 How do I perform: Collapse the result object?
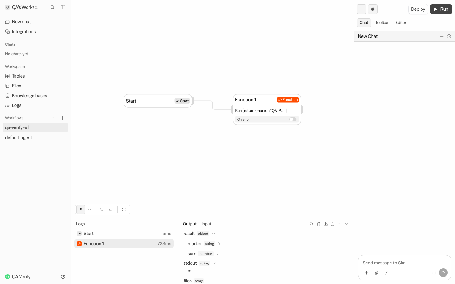point(214,234)
